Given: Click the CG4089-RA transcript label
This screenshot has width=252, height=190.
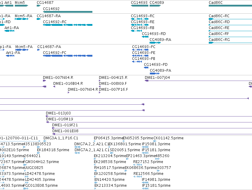Looking at the screenshot, I should coord(160,40).
